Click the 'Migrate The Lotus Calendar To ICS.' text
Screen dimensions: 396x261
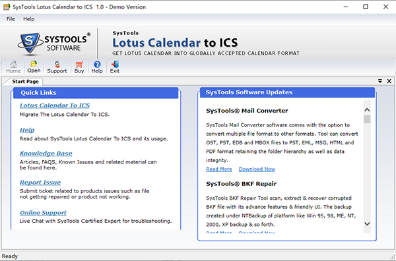(x=65, y=115)
